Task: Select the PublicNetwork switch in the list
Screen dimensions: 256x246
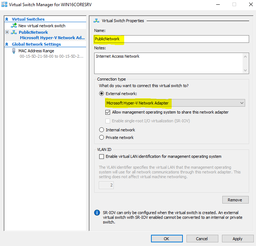Action: 33,32
